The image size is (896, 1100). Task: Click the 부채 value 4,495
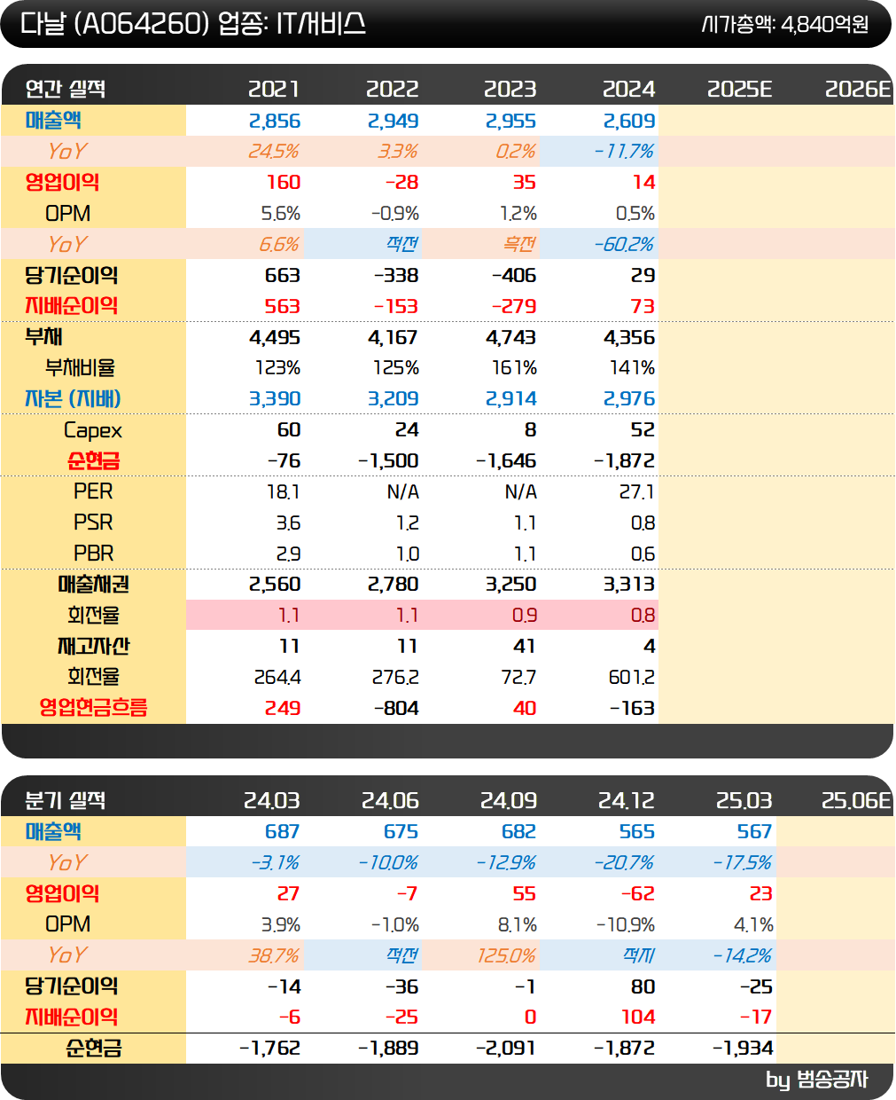point(275,337)
